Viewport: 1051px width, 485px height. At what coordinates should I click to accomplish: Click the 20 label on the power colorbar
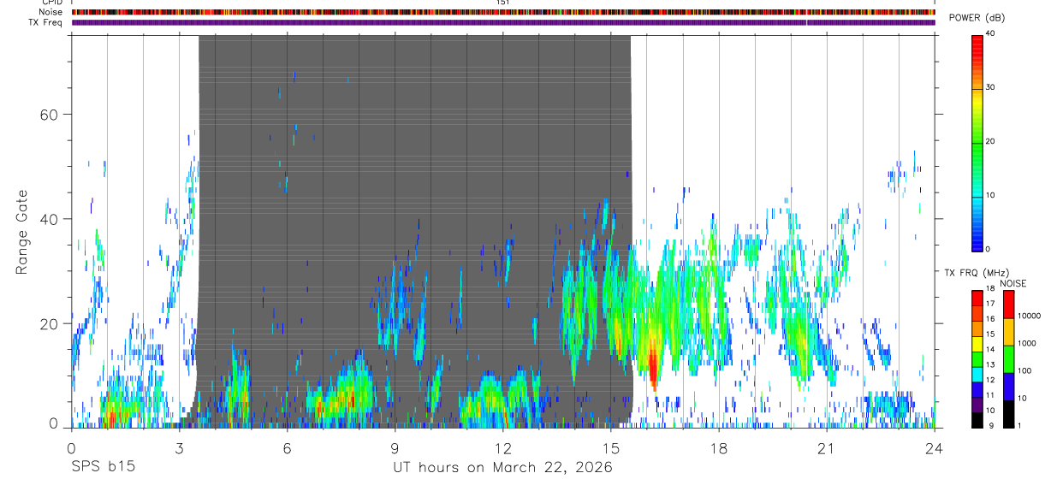tap(991, 142)
